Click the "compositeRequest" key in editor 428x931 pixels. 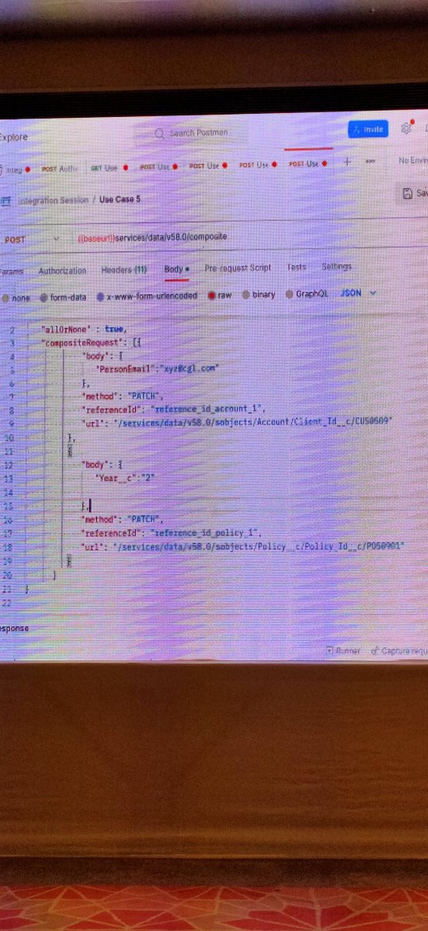[x=81, y=342]
